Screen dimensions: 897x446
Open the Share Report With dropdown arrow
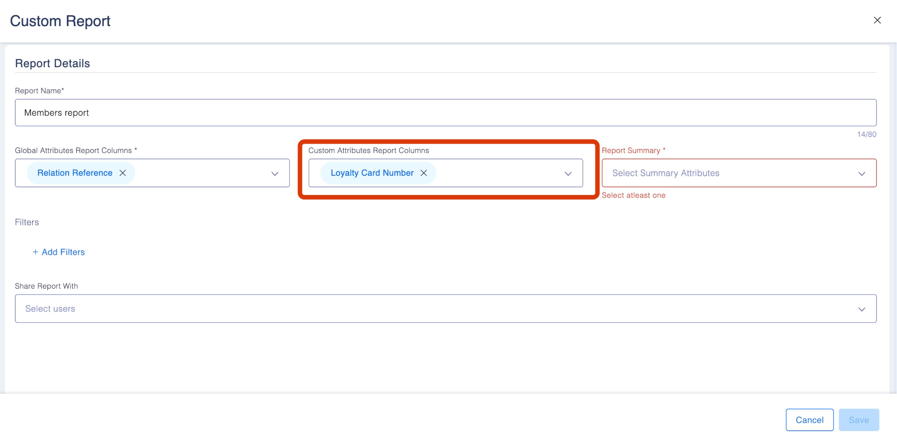coord(862,309)
